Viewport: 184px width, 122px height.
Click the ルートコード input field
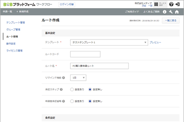coord(85,54)
